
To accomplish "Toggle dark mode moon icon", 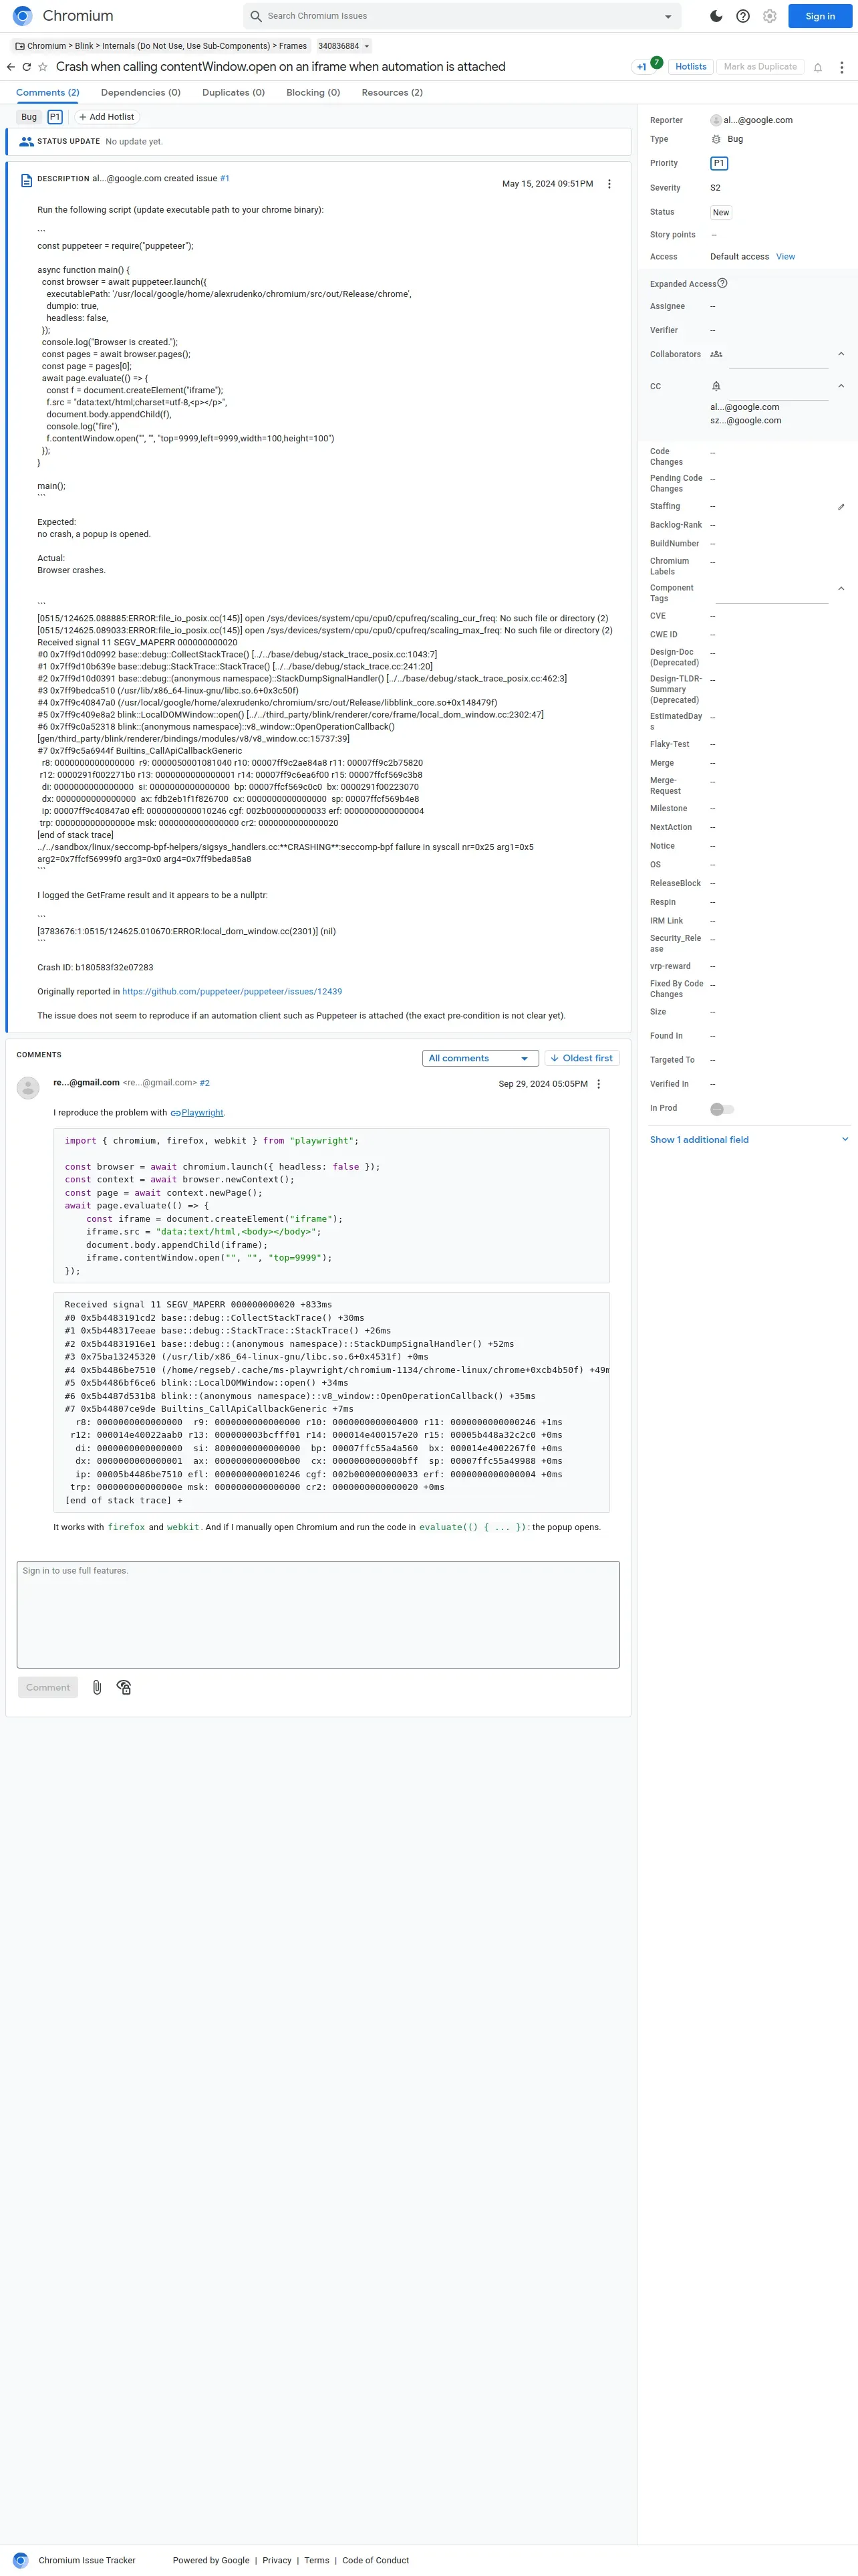I will pos(716,16).
